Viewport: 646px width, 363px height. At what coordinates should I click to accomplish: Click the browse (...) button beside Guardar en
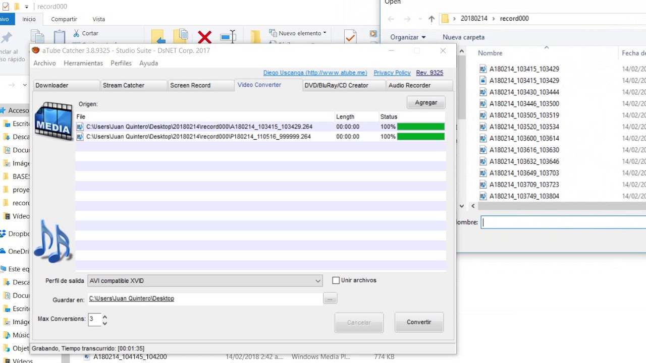(330, 299)
